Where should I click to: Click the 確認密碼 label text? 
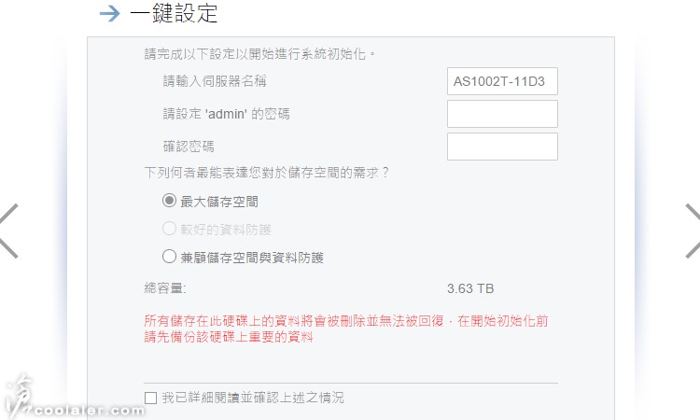(x=189, y=147)
